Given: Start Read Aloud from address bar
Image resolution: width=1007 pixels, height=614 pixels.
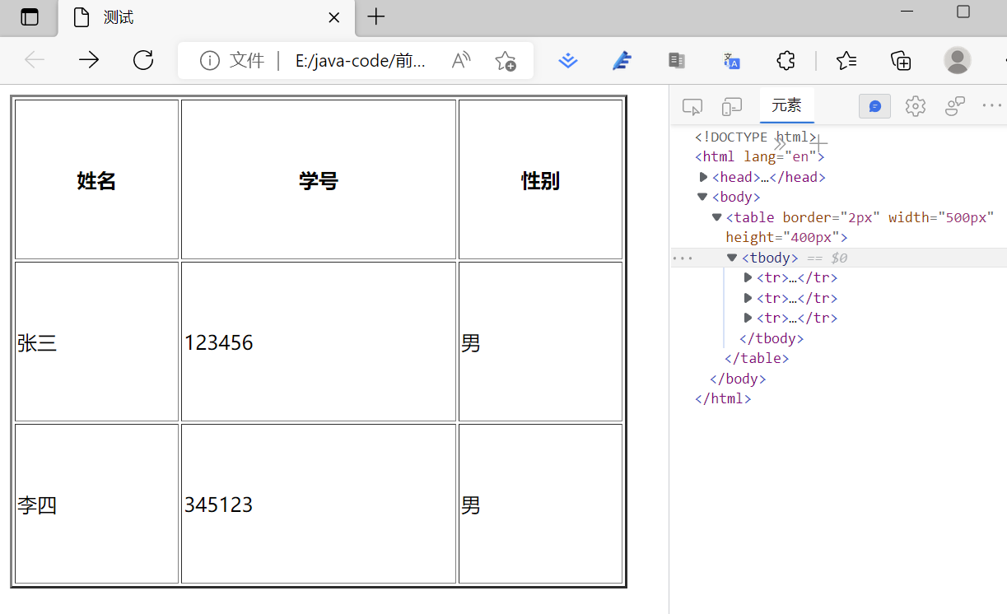Looking at the screenshot, I should coord(461,60).
